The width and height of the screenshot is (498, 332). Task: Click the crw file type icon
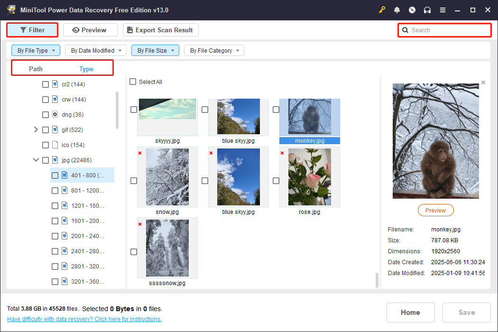click(55, 100)
